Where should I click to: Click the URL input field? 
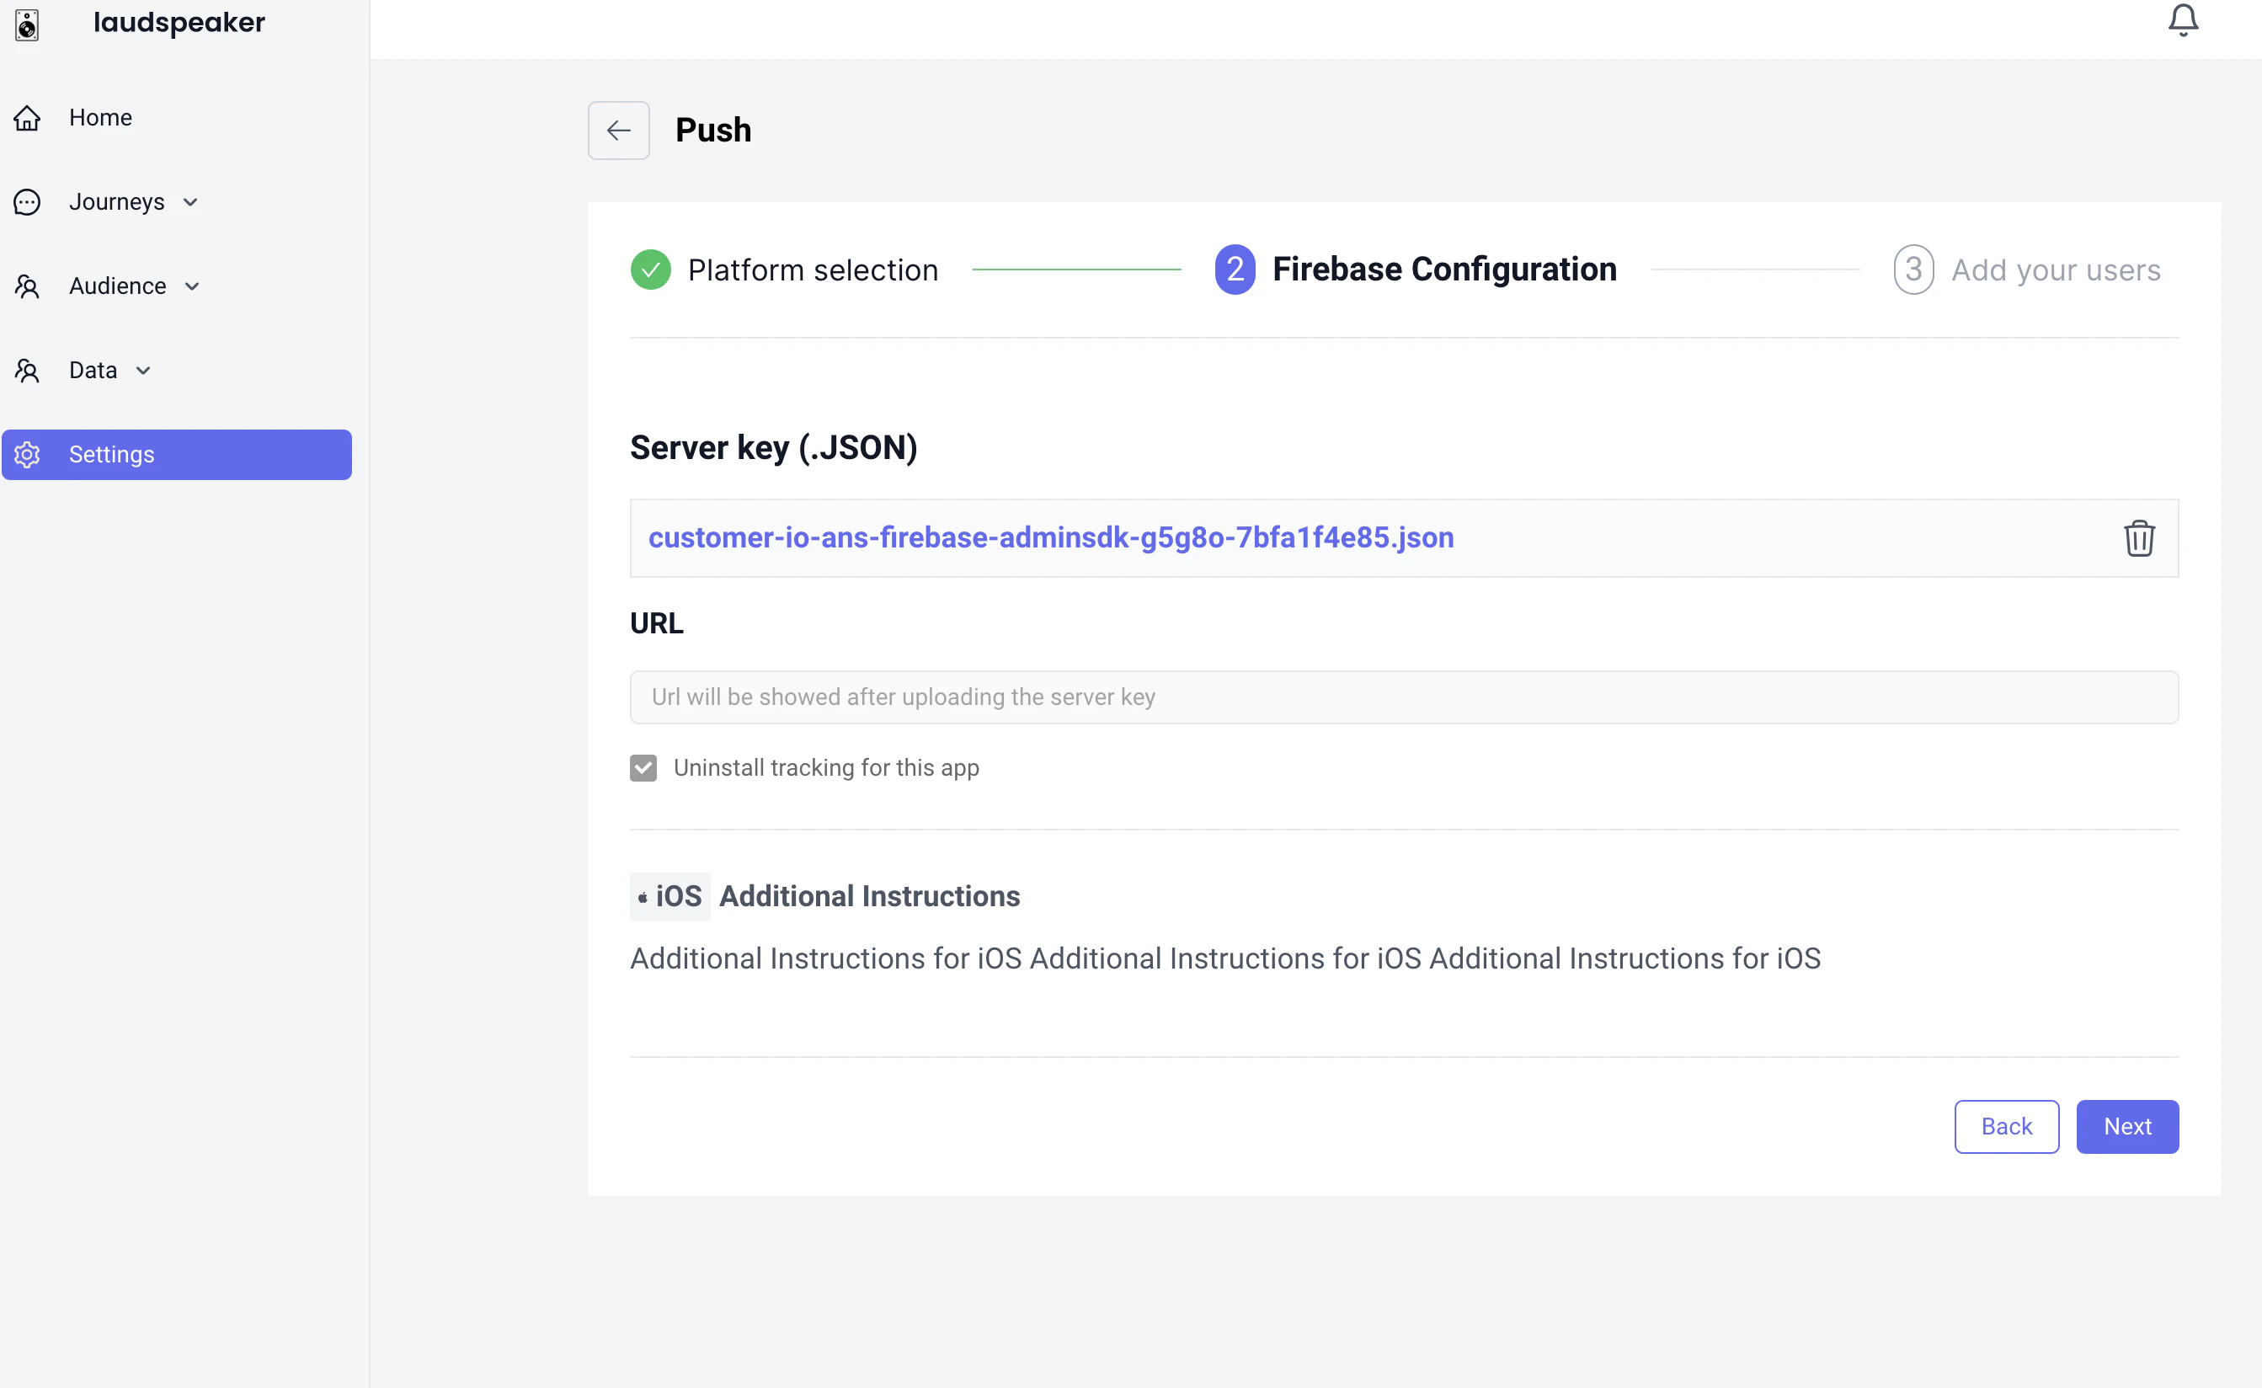pyautogui.click(x=1404, y=697)
